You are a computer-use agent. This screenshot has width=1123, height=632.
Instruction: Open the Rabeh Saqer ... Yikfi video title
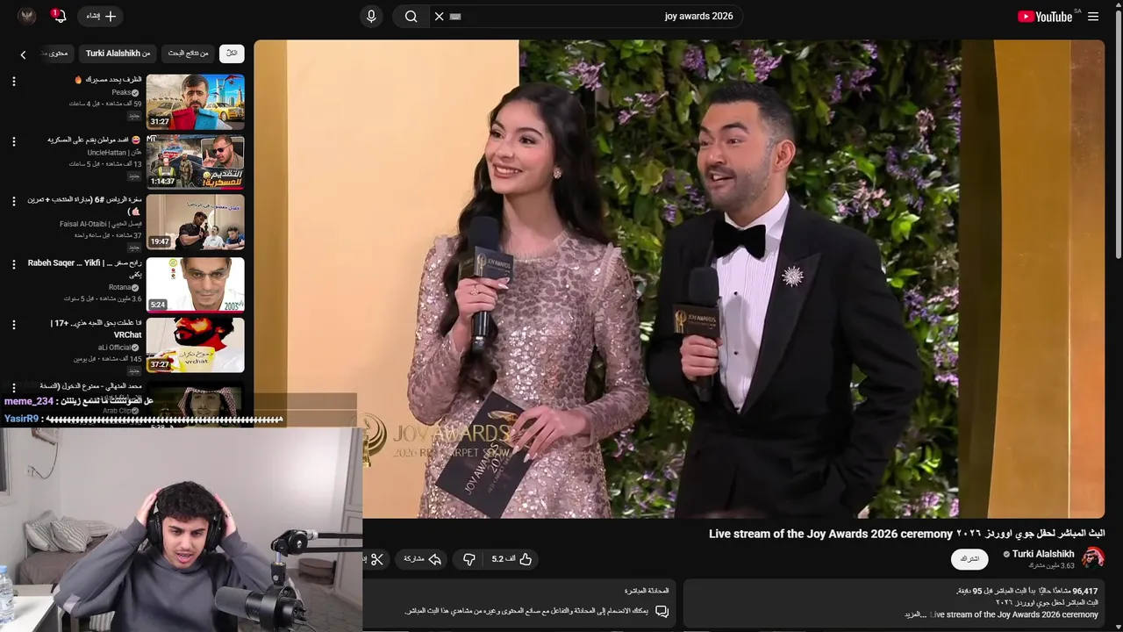coord(85,269)
